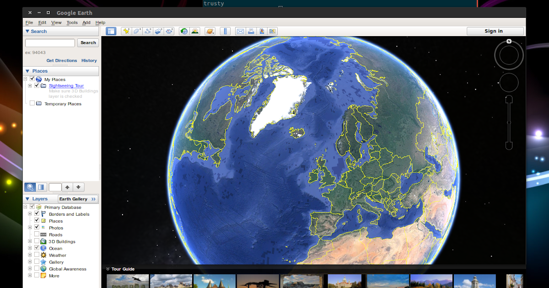Open the Record a Tour tool
549x288 pixels.
pos(170,31)
